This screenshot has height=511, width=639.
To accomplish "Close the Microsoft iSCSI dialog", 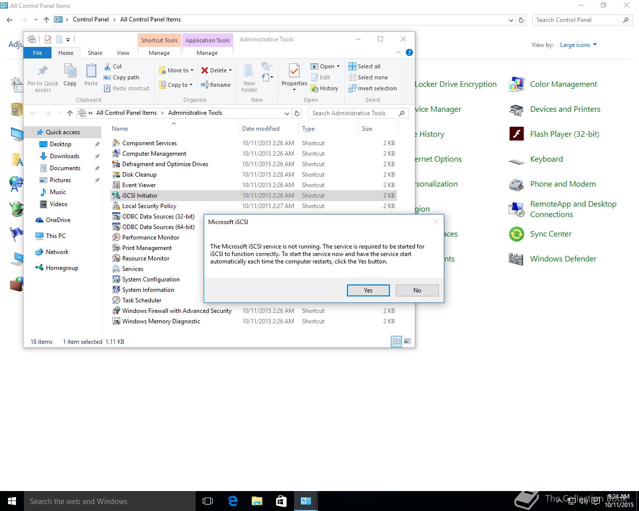I will 436,222.
